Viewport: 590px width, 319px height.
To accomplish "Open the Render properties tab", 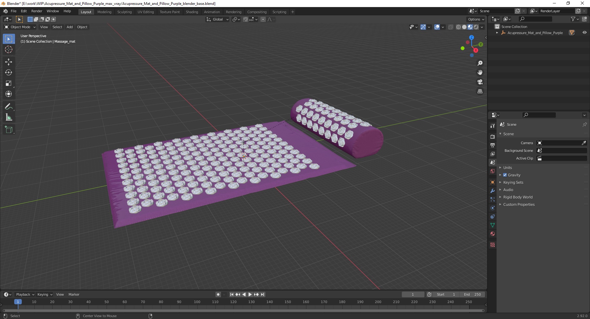I will pyautogui.click(x=493, y=136).
